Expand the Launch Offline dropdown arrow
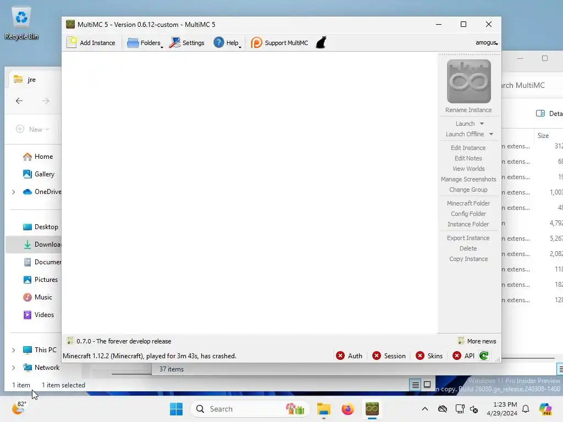The width and height of the screenshot is (563, 422). coord(491,134)
